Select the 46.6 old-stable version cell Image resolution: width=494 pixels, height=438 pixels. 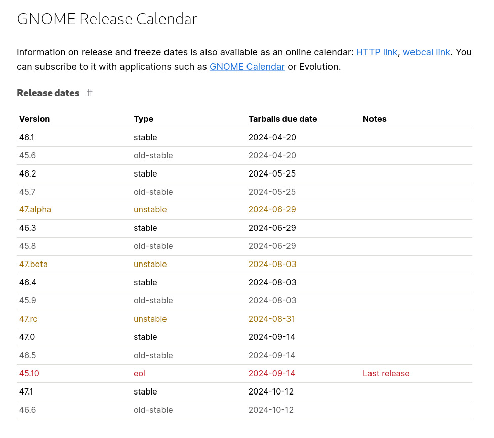click(28, 410)
